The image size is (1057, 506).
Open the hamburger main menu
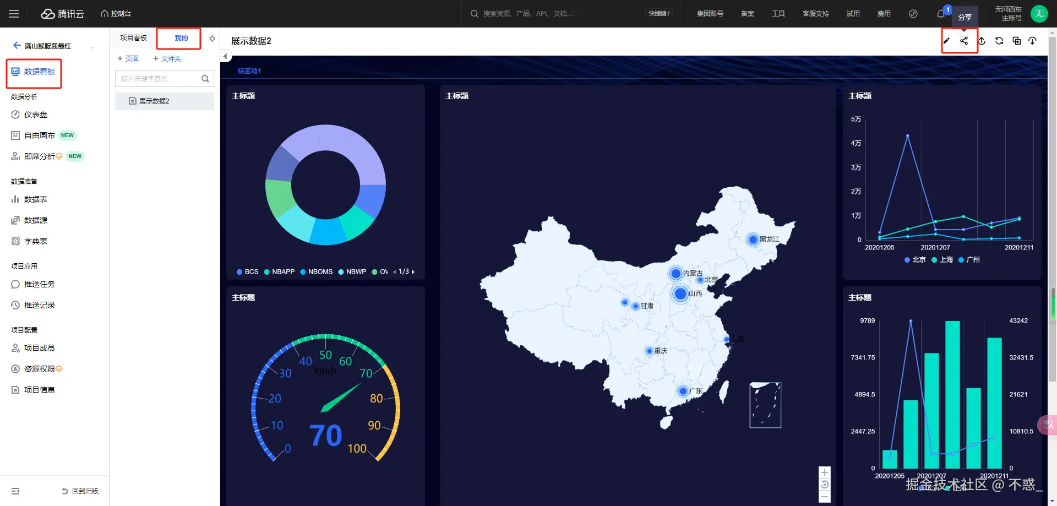[14, 14]
